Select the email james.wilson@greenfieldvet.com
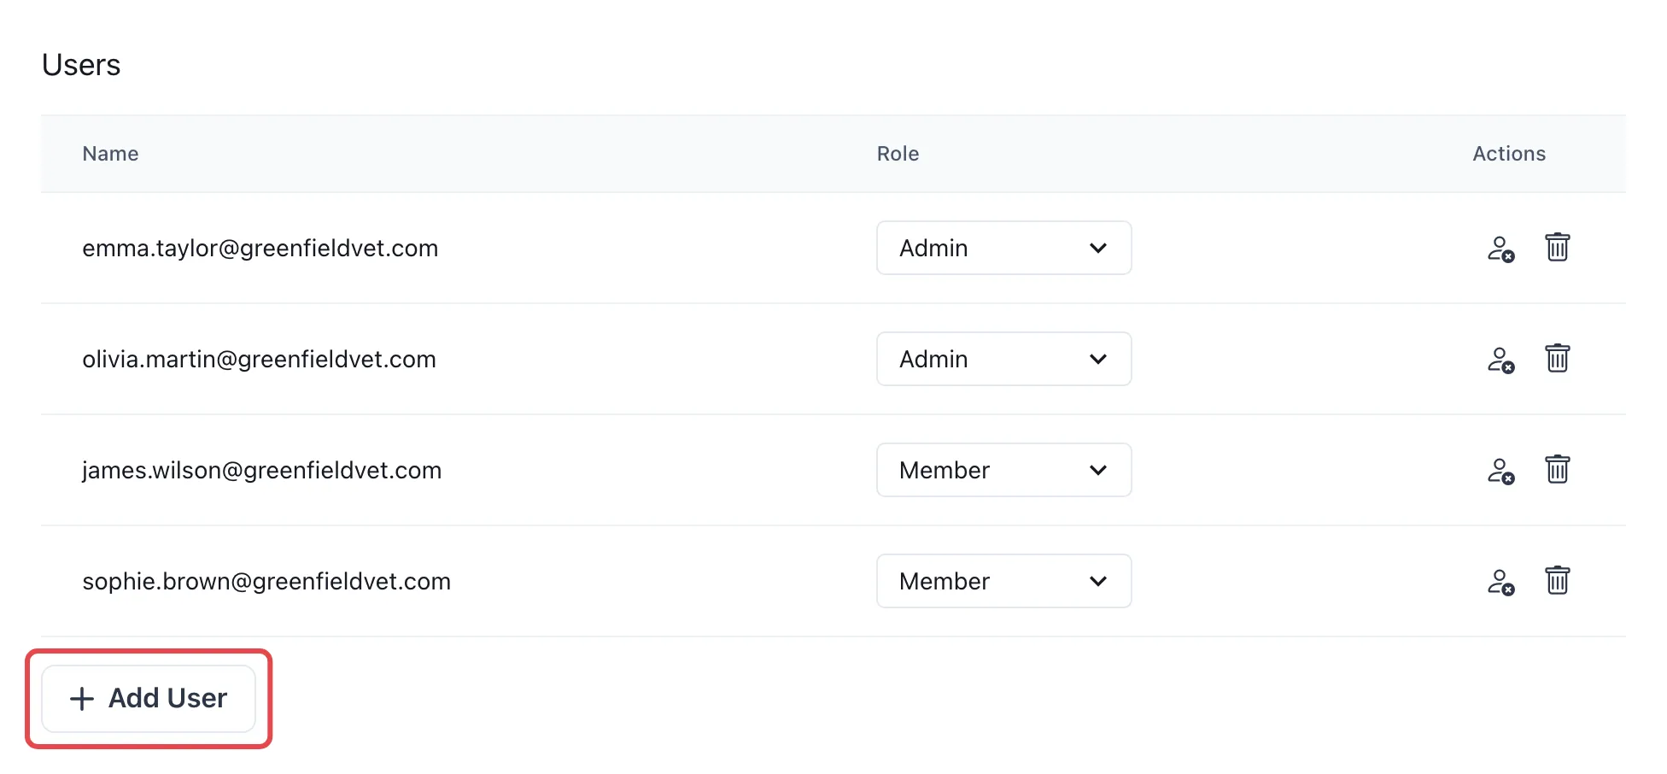This screenshot has height=774, width=1667. click(261, 471)
